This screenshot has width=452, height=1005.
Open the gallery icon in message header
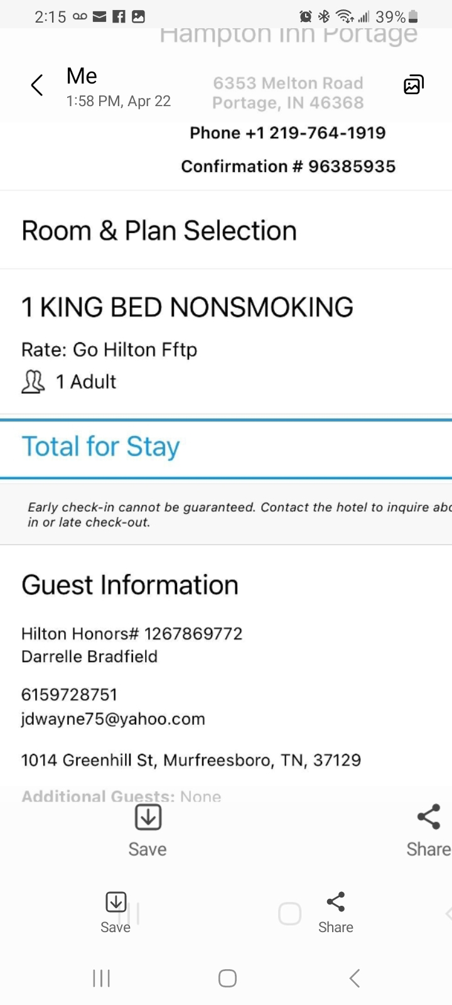(x=413, y=84)
